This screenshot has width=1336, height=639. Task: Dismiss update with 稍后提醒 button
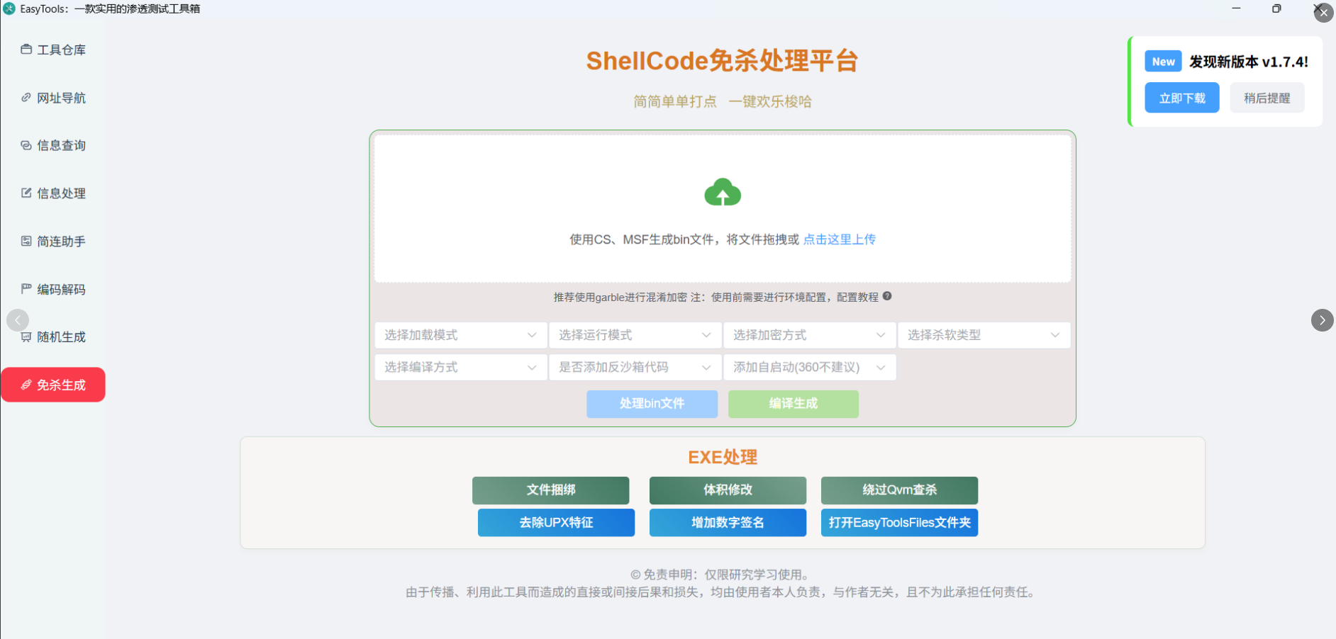click(1267, 98)
